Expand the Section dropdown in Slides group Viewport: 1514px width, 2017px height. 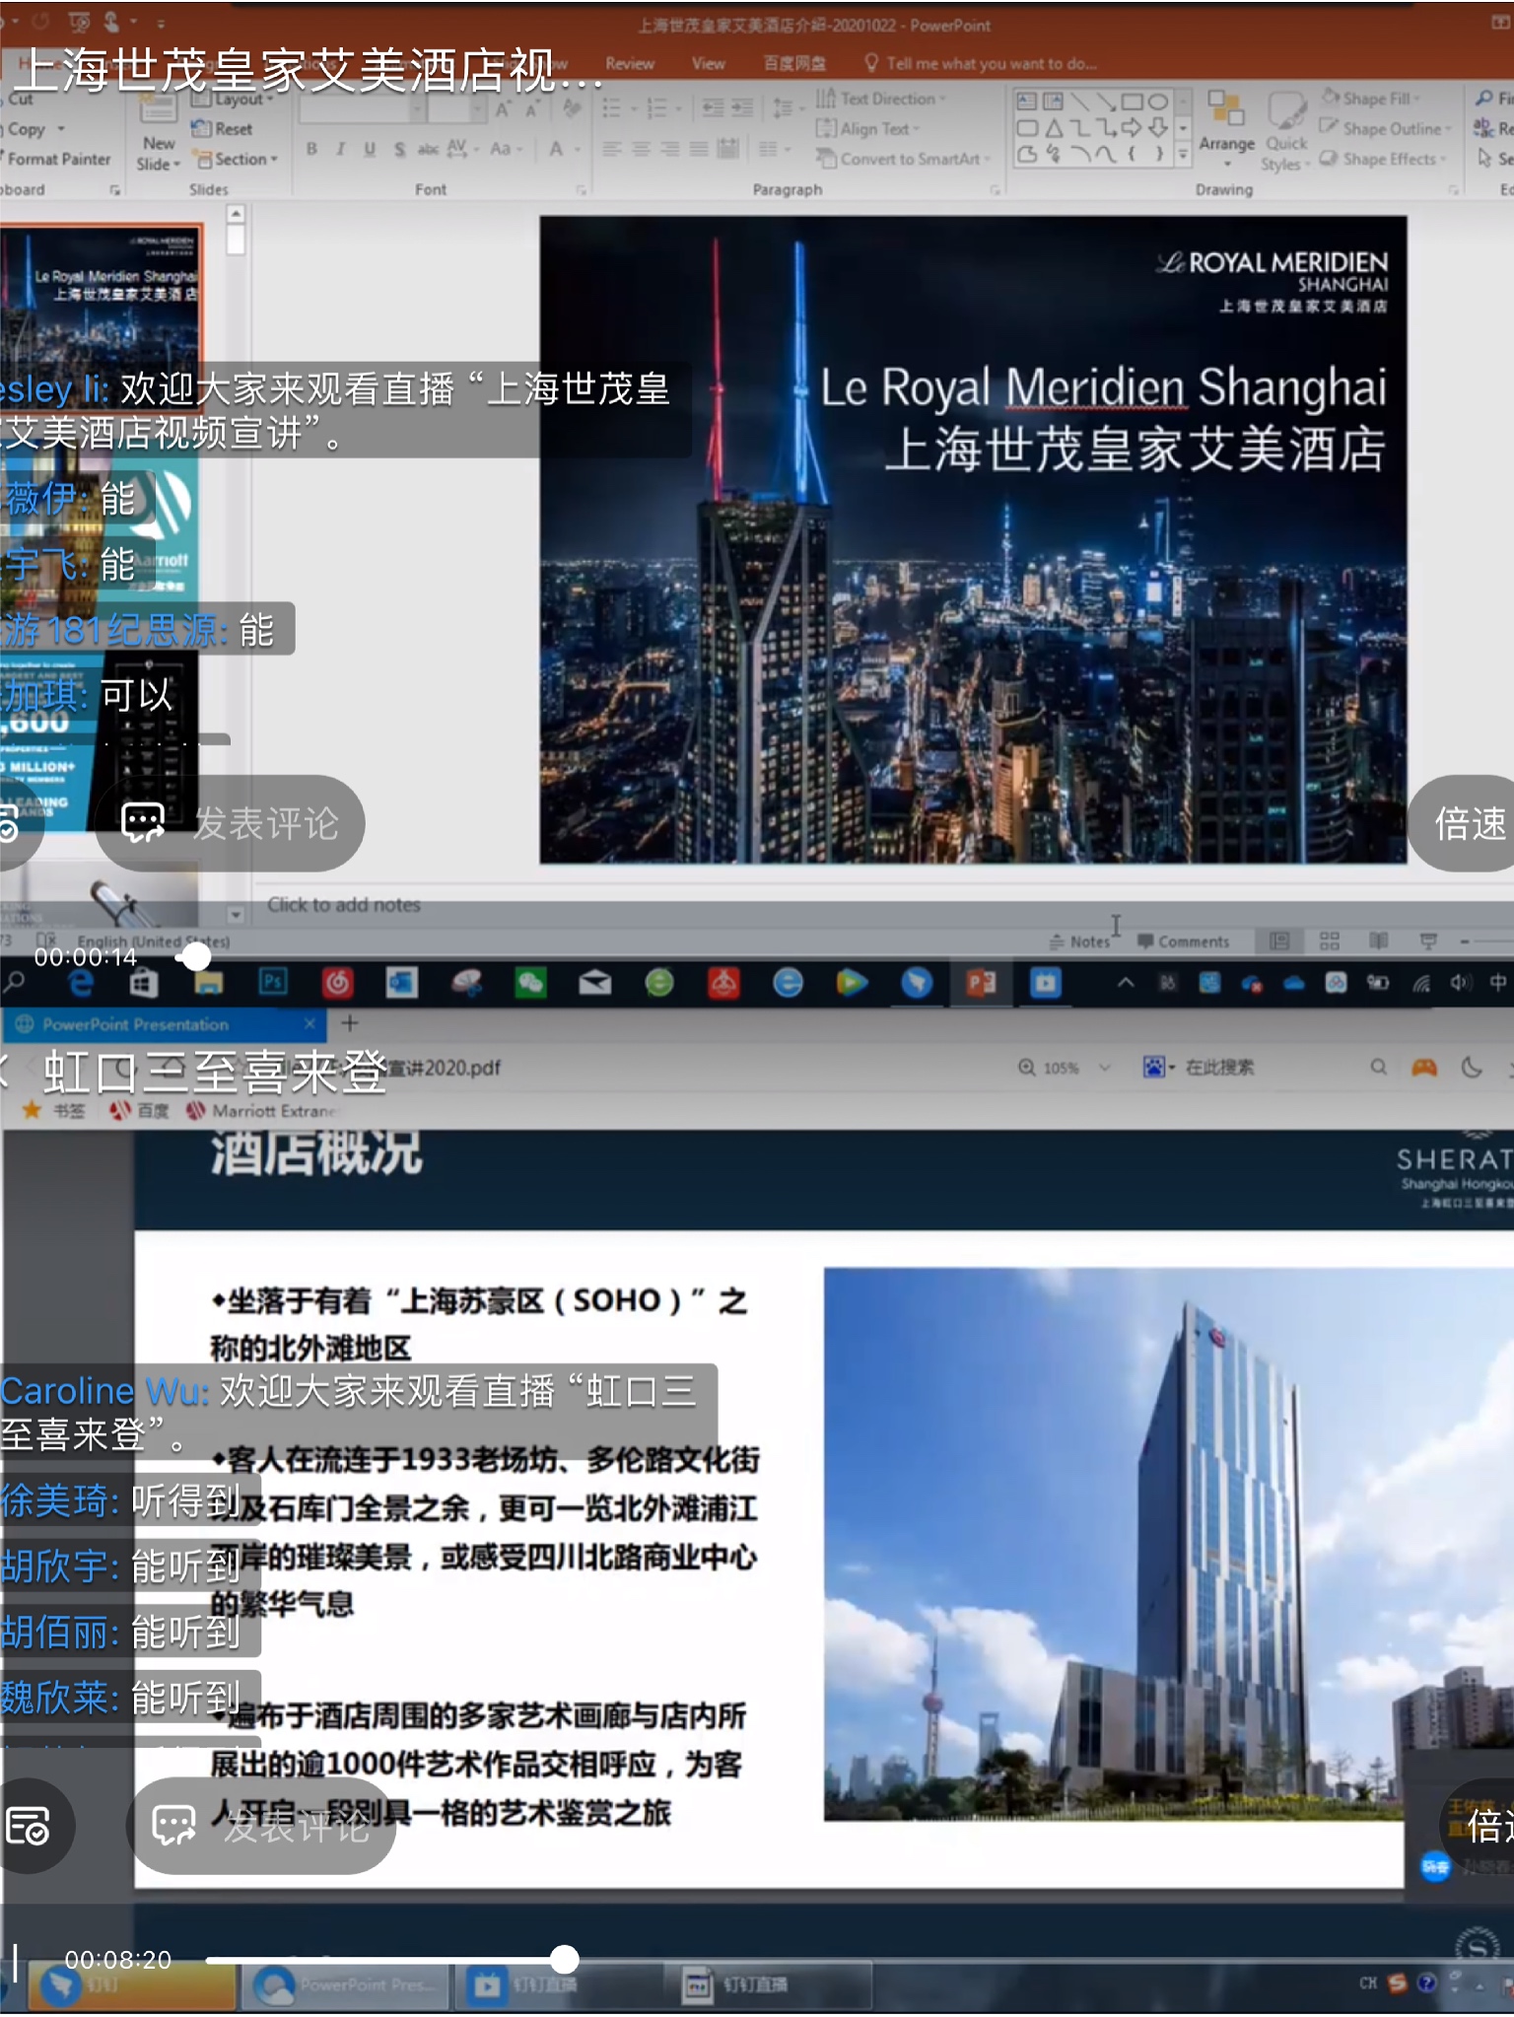pos(237,159)
